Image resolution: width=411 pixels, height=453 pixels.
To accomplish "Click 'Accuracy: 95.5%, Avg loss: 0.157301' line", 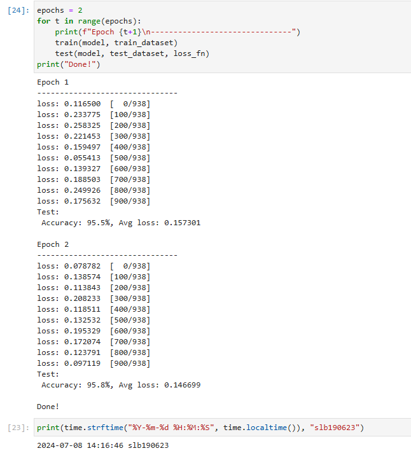I will (121, 223).
